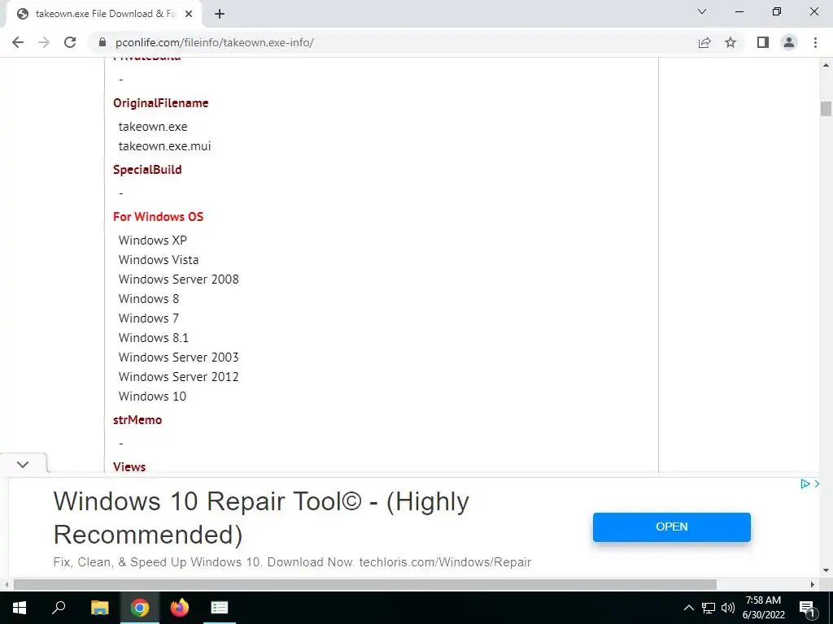
Task: Go back to the previous page
Action: tap(18, 42)
